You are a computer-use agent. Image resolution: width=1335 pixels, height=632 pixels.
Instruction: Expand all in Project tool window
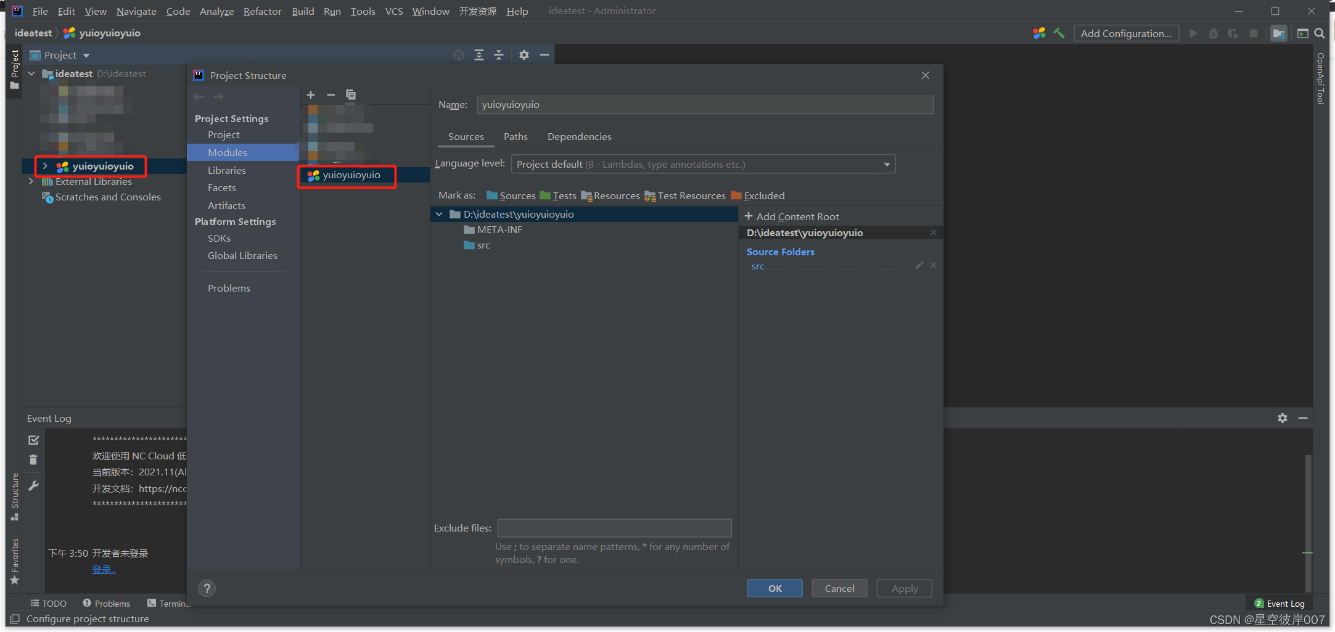click(x=479, y=55)
